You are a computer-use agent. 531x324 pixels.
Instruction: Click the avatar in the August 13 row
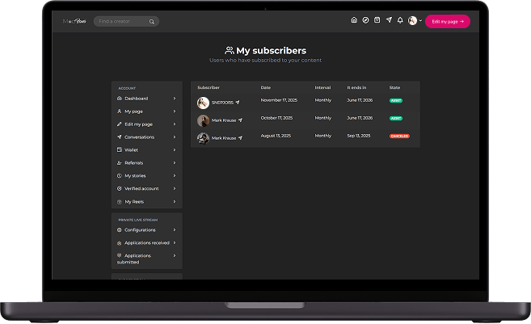[x=203, y=138]
